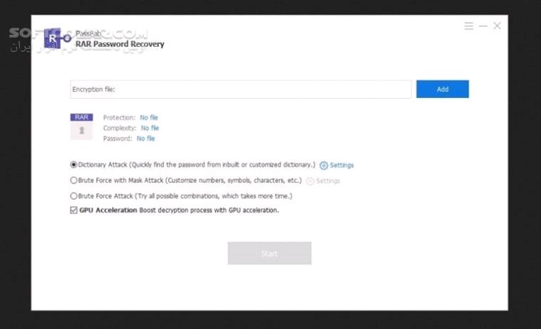
Task: Open Dictionary Attack settings gear icon
Action: 324,166
